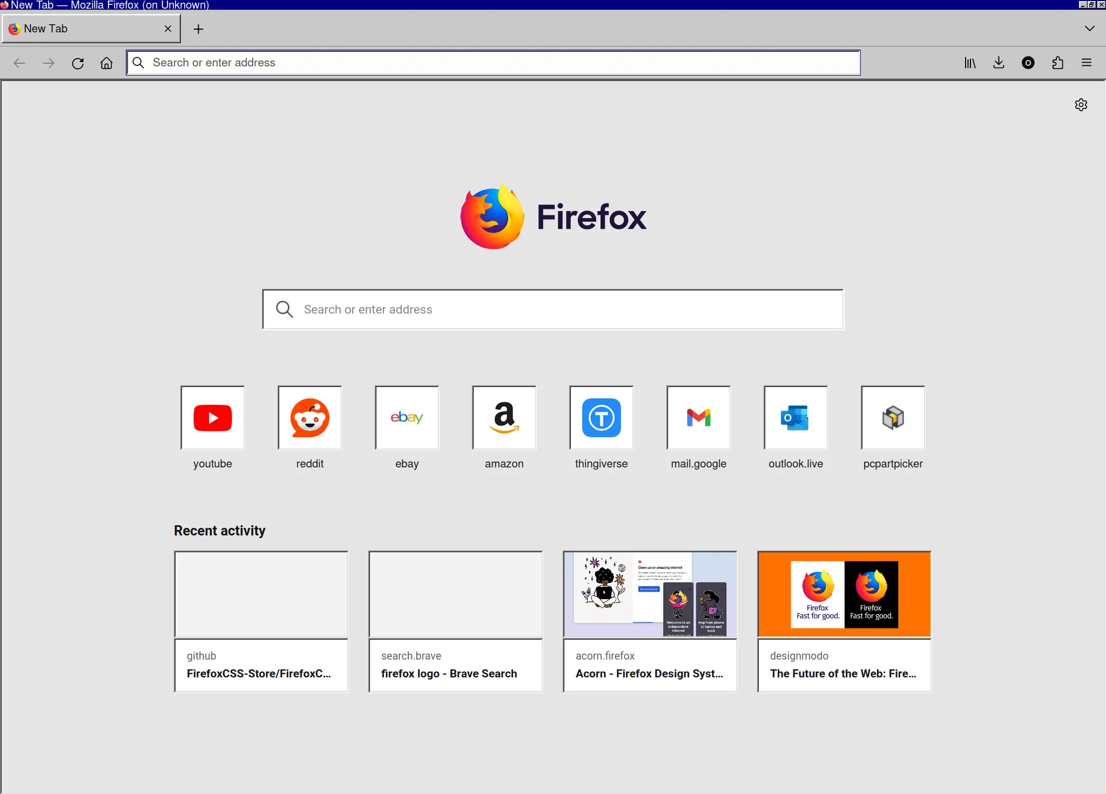Open the thingiverse shortcut
Viewport: 1106px width, 794px height.
pyautogui.click(x=602, y=418)
